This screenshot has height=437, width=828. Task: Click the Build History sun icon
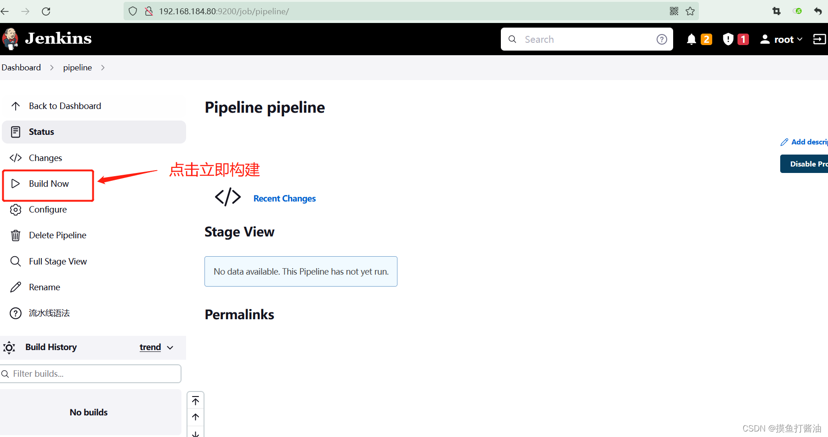tap(9, 347)
